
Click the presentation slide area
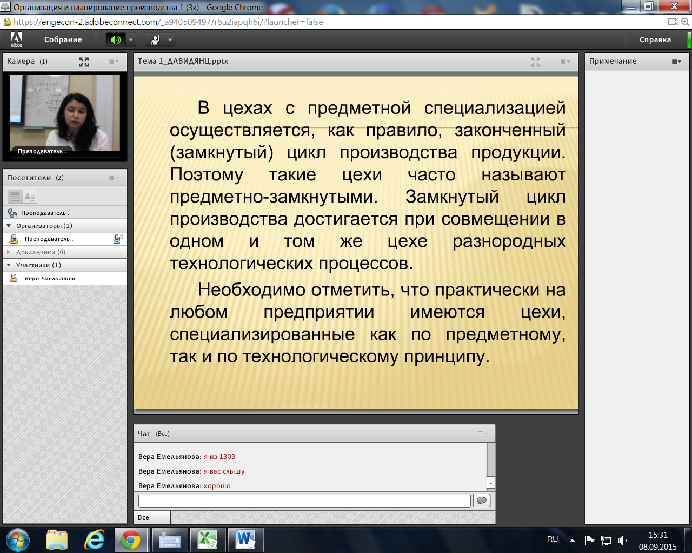click(356, 242)
